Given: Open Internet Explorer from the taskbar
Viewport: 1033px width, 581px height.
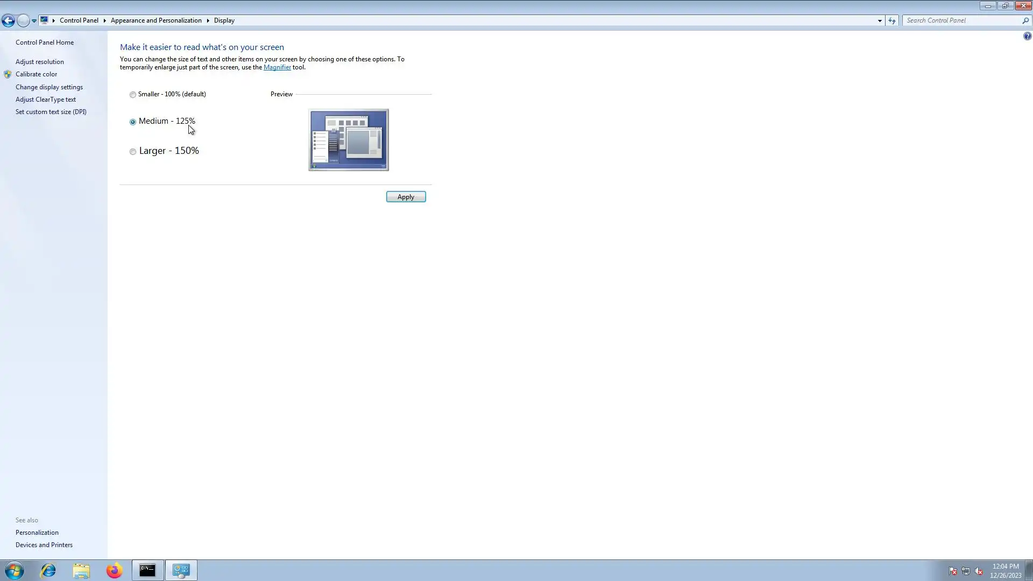Looking at the screenshot, I should click(x=48, y=570).
